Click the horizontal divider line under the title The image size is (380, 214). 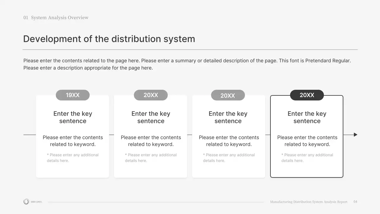(190, 50)
